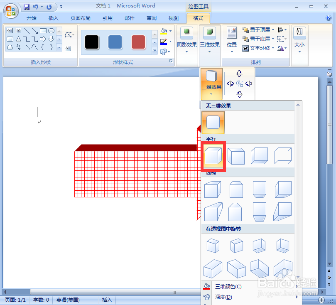Select the horizontal text box shape
336x305 pixels.
point(10,31)
